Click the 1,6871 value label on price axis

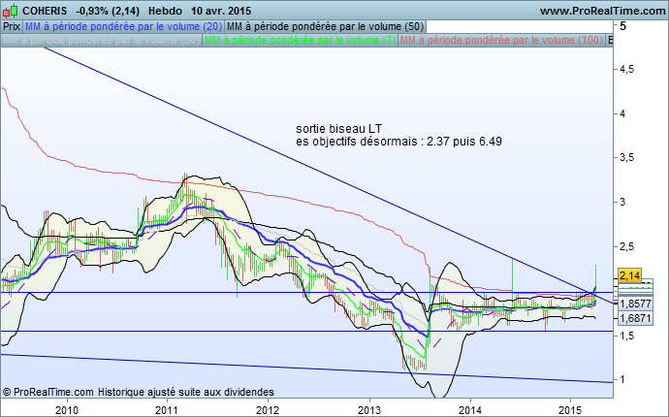click(x=635, y=318)
